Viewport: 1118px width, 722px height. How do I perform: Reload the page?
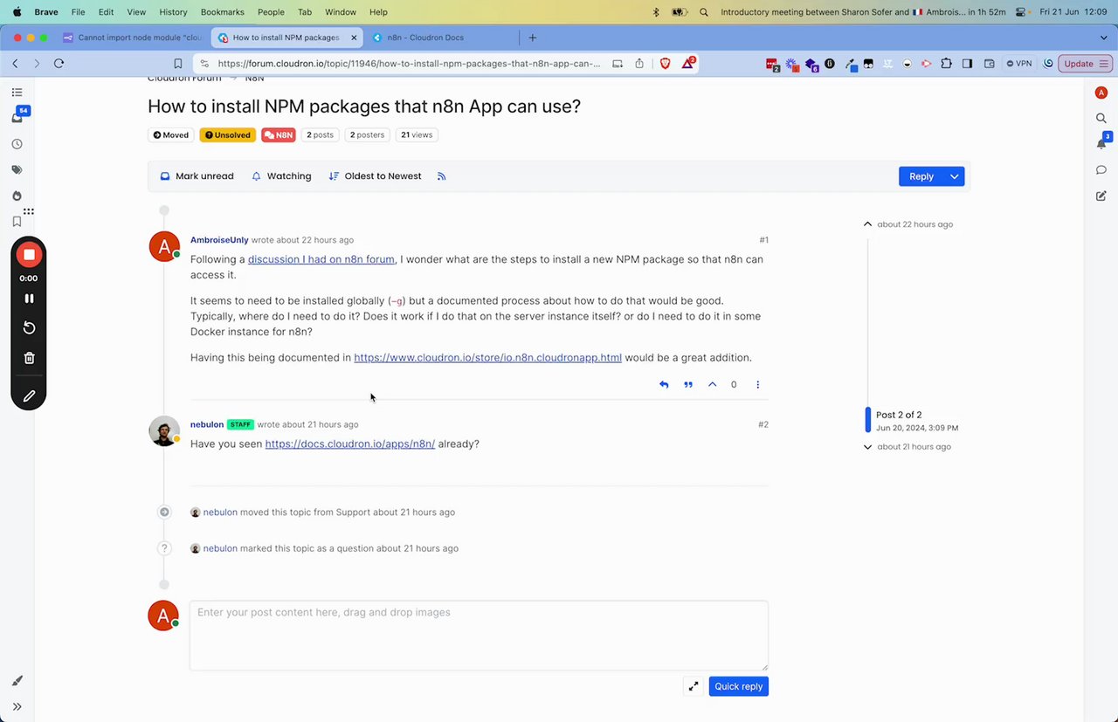(x=59, y=64)
